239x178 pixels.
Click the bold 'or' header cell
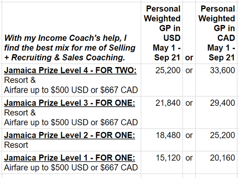189,33
